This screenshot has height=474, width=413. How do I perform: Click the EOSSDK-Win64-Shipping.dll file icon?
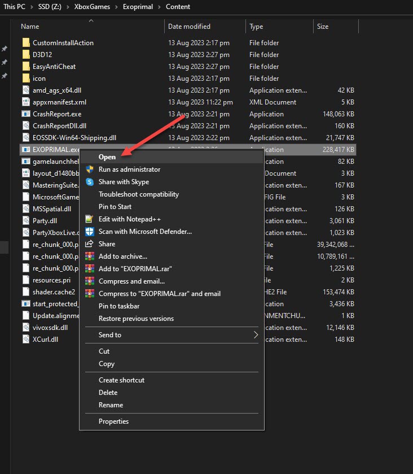(27, 137)
